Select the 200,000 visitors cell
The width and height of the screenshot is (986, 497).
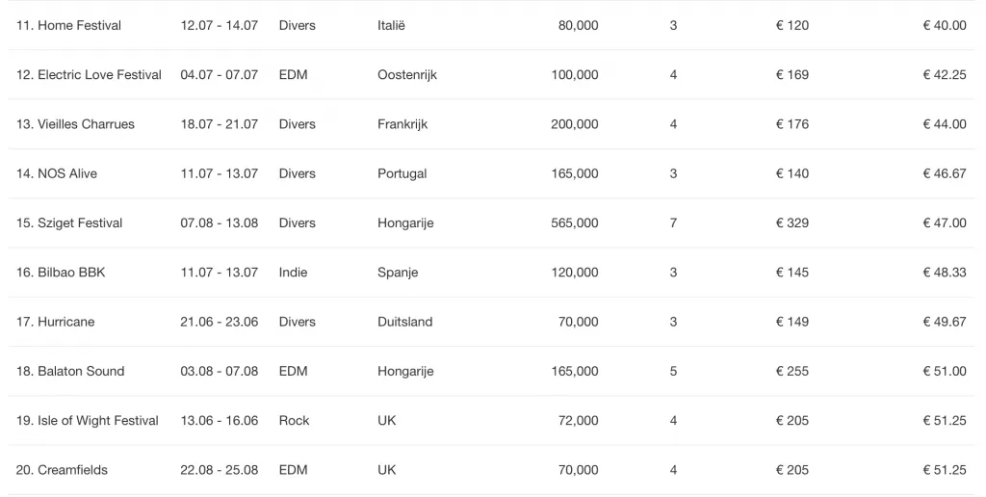(x=575, y=124)
